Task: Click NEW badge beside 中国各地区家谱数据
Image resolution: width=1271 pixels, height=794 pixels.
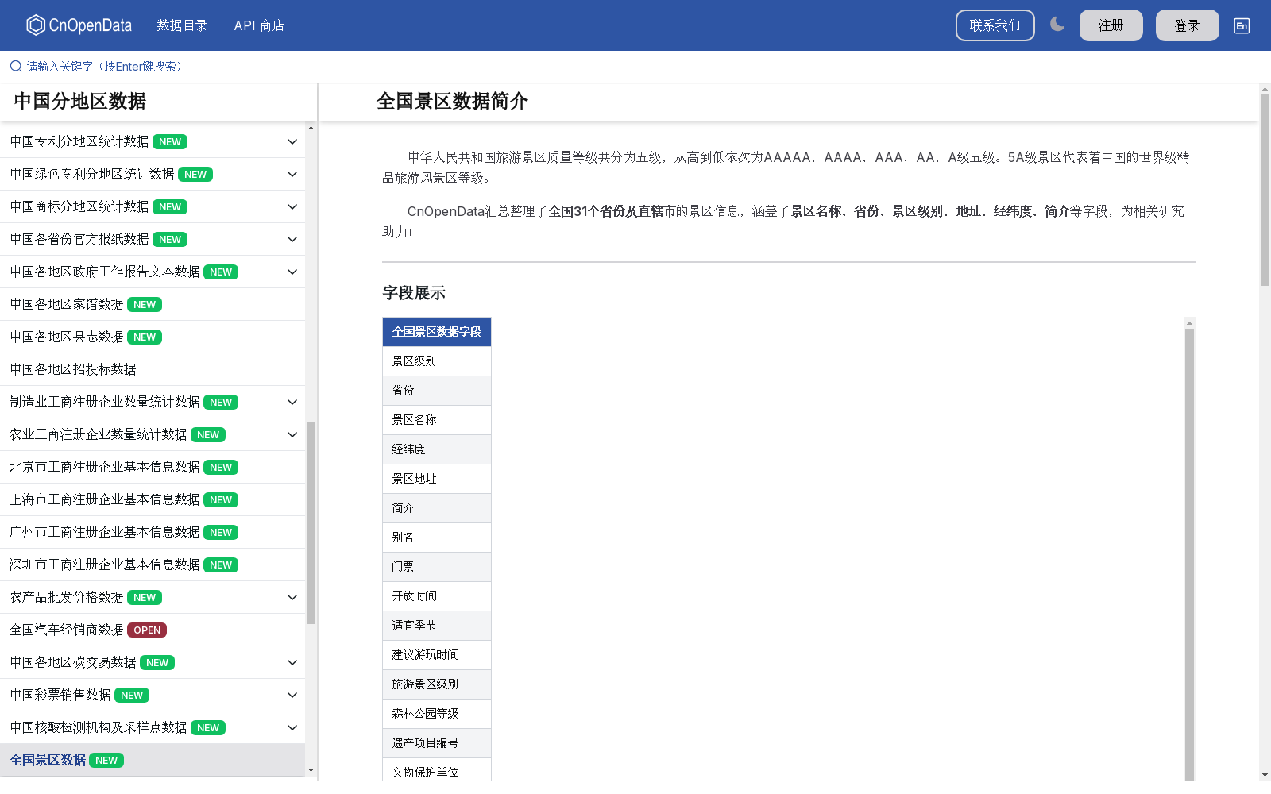Action: [x=145, y=304]
